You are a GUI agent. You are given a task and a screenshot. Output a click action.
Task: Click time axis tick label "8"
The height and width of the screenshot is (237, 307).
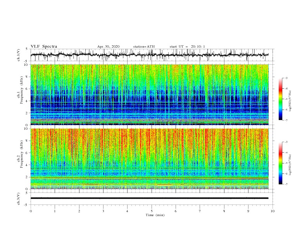224,211
